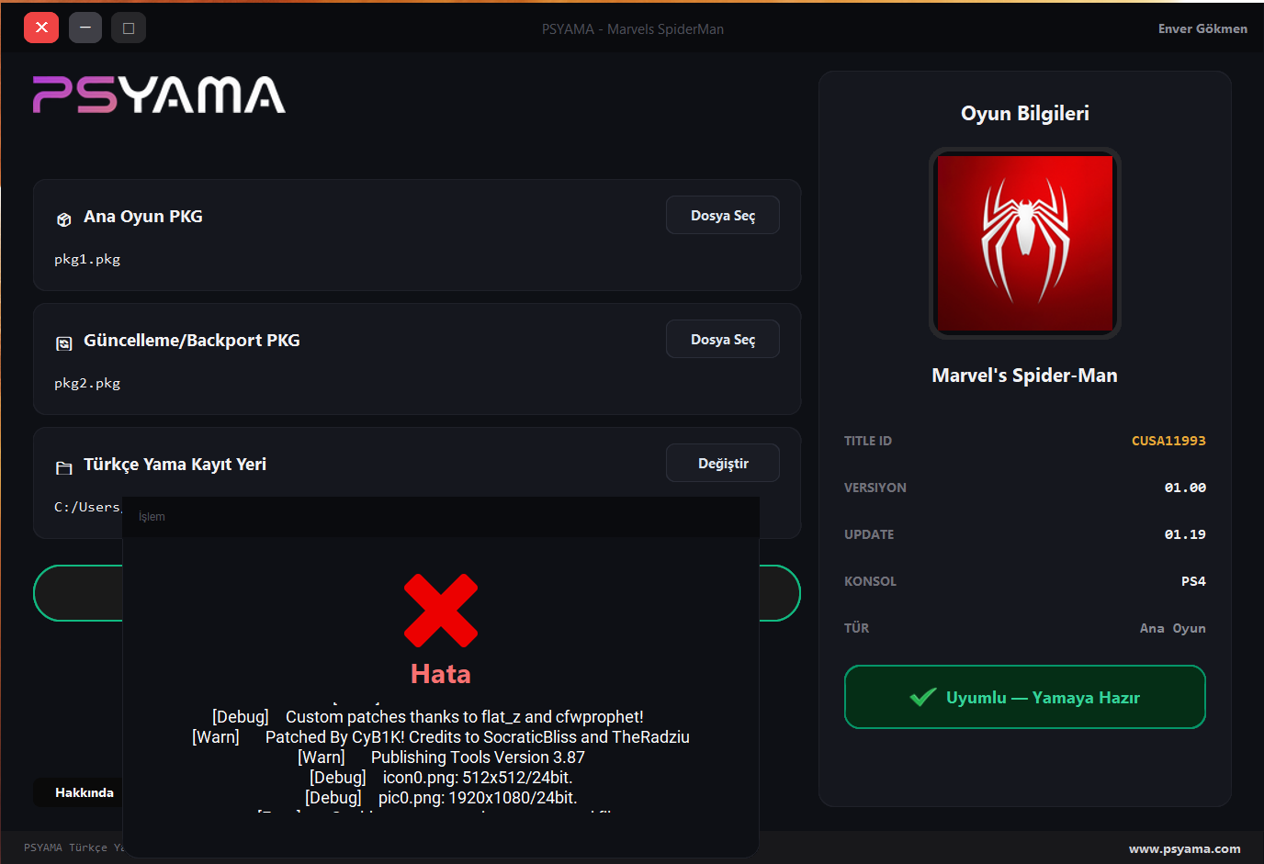Click the save icon beside Güncelleme/Backport PKG

click(x=64, y=343)
